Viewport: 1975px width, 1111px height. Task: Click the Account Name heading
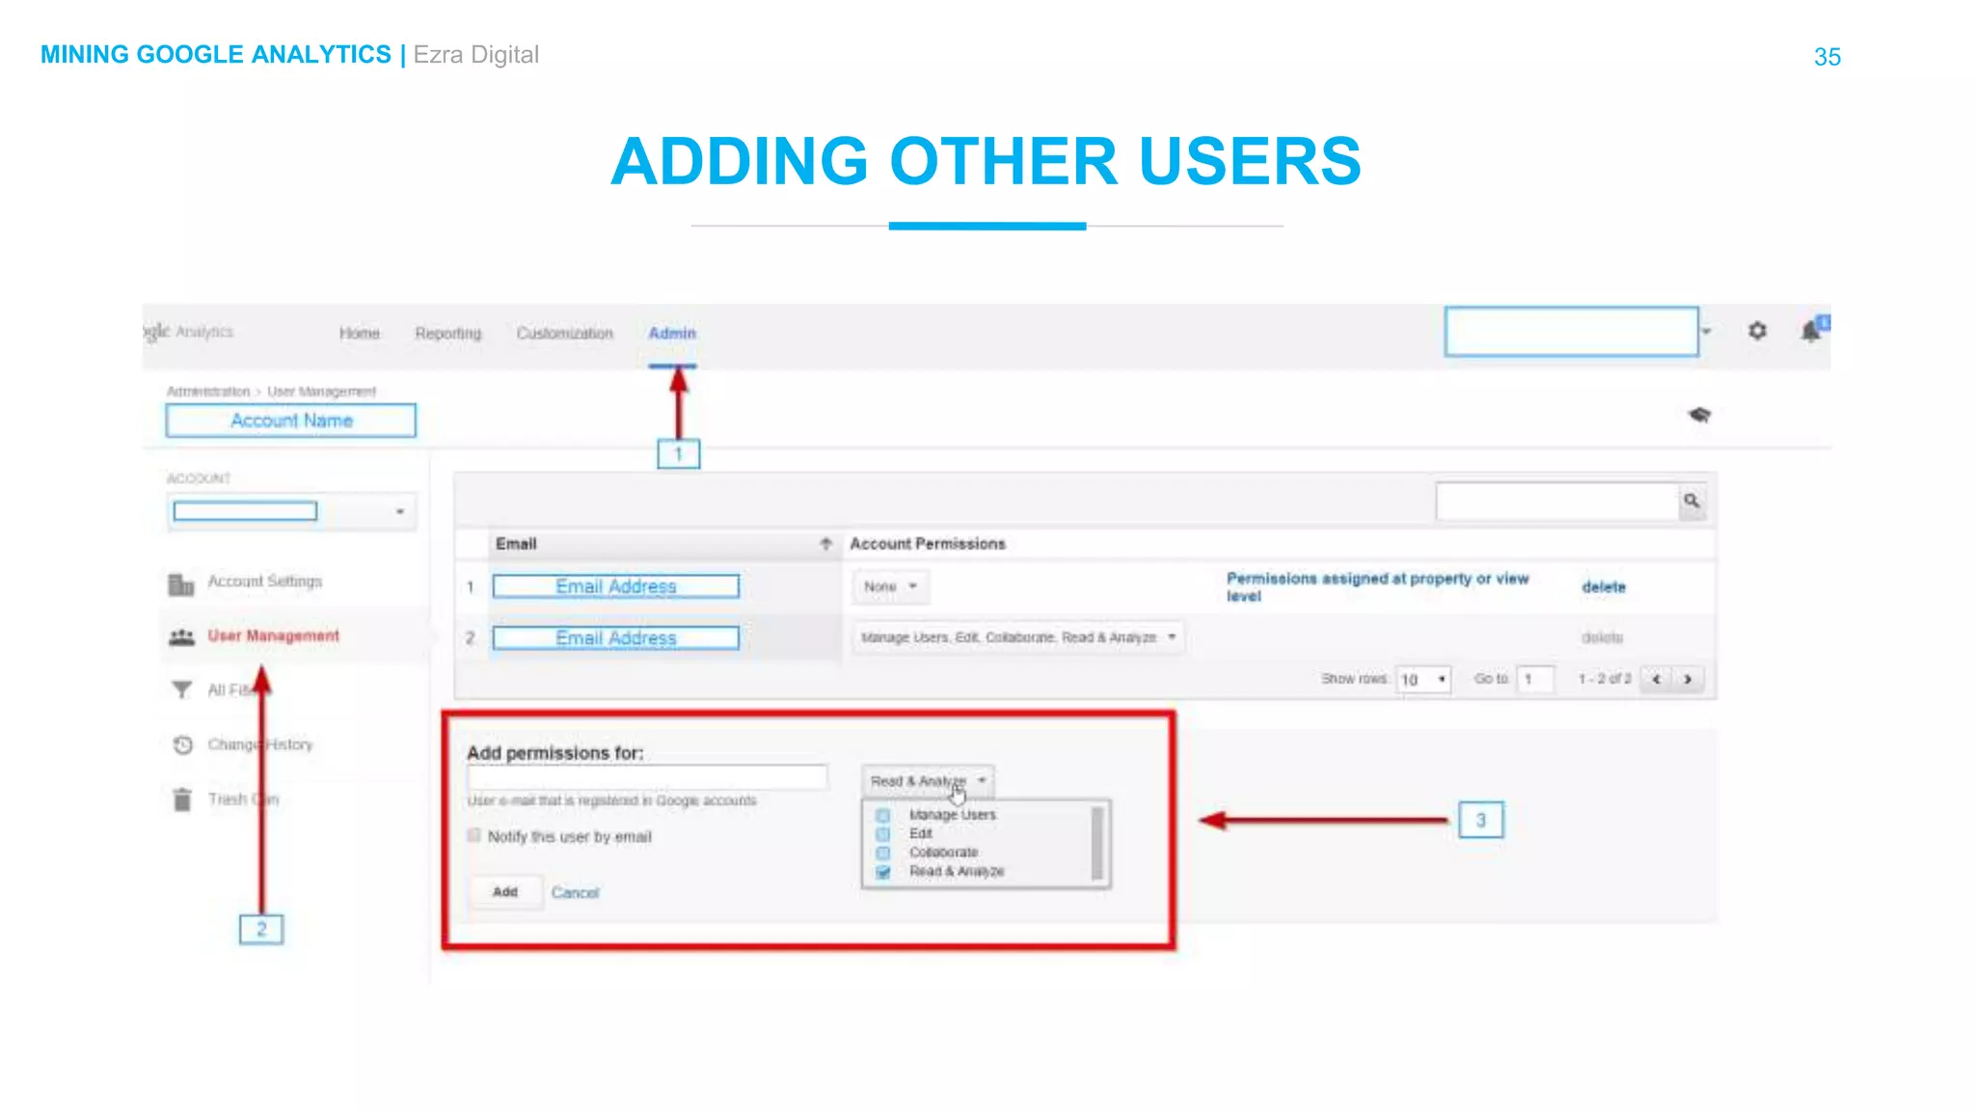(x=291, y=420)
